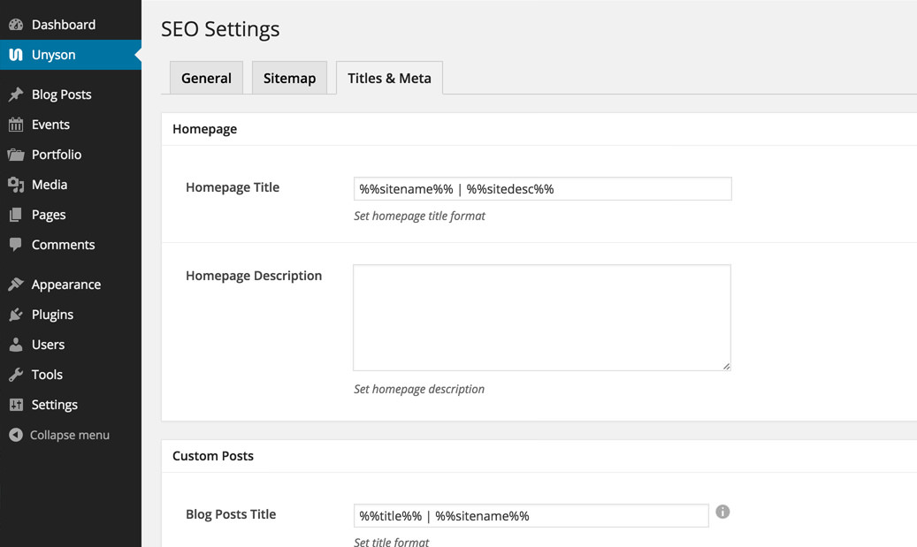This screenshot has width=917, height=547.
Task: Click the Unyson logo icon
Action: click(16, 55)
